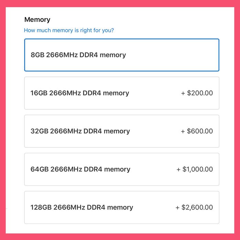Viewport: 240px width, 240px height.
Task: Select the 64GB 2666MHz DDR4 memory option
Action: [122, 169]
